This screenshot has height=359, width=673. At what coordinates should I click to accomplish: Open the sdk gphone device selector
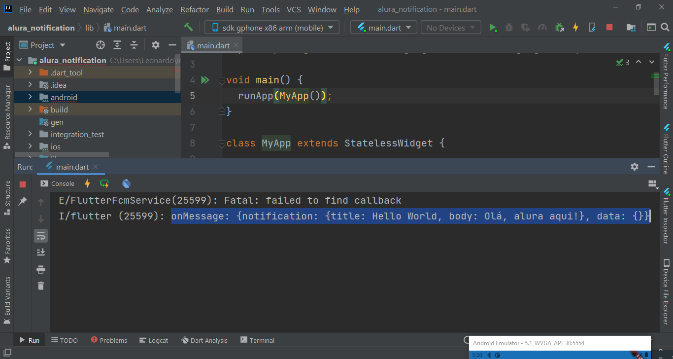271,27
